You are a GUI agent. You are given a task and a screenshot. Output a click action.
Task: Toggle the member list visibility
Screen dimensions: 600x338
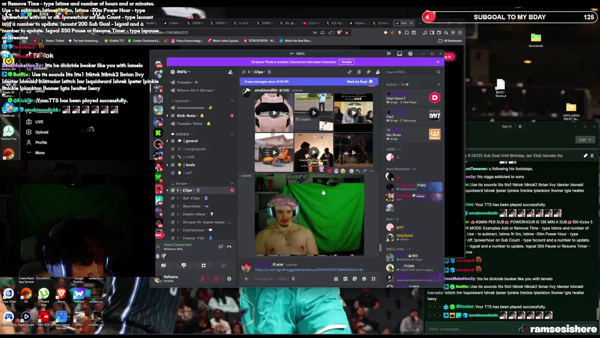point(378,72)
